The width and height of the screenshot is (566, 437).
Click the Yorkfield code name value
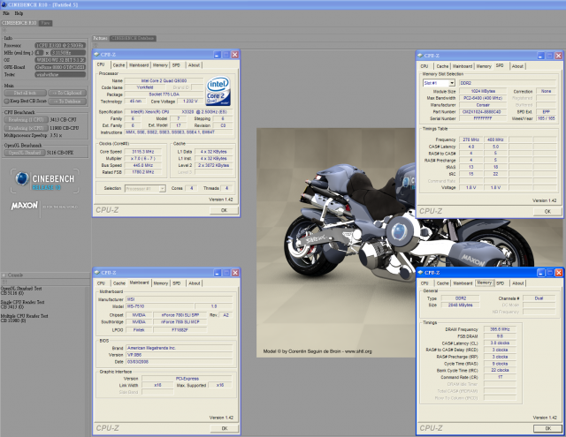point(145,87)
